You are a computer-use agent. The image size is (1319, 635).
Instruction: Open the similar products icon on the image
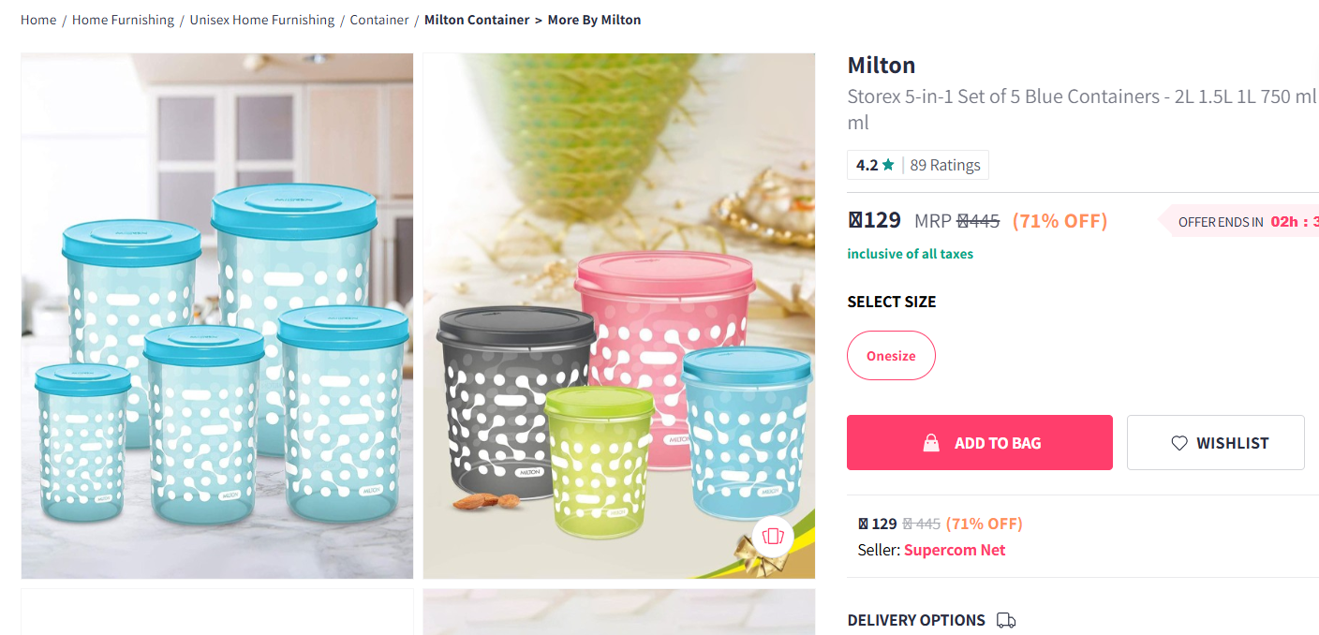click(773, 537)
